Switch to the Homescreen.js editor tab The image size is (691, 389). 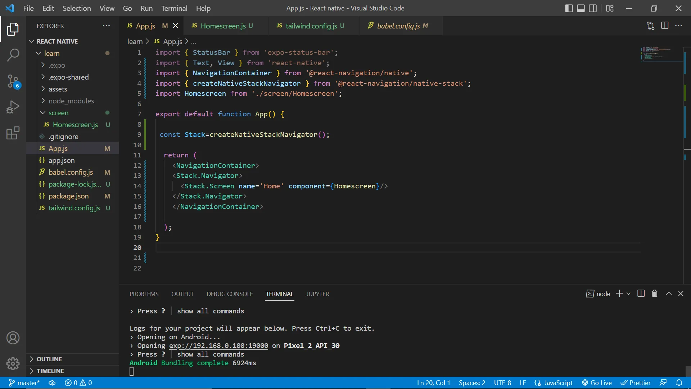tap(223, 26)
